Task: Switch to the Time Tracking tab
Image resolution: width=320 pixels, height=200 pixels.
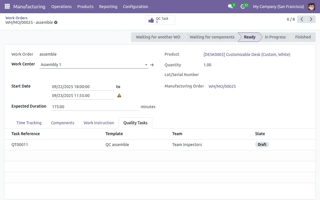Action: 29,123
